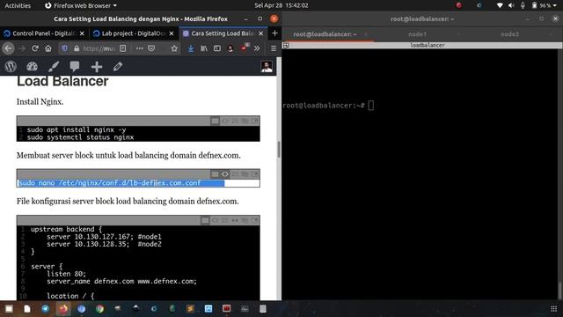Viewport: 563px width, 317px height.
Task: Click volume speaker icon in top bar
Action: (511, 5)
